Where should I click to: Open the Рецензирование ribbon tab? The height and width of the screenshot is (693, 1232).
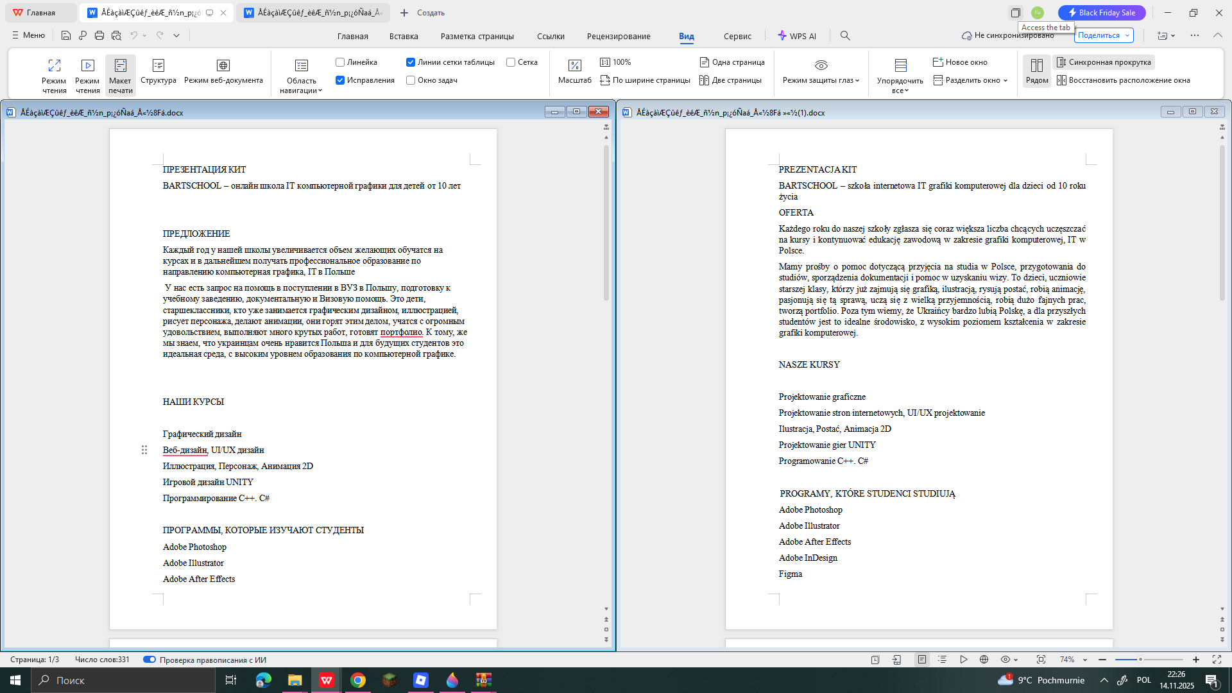(x=619, y=36)
